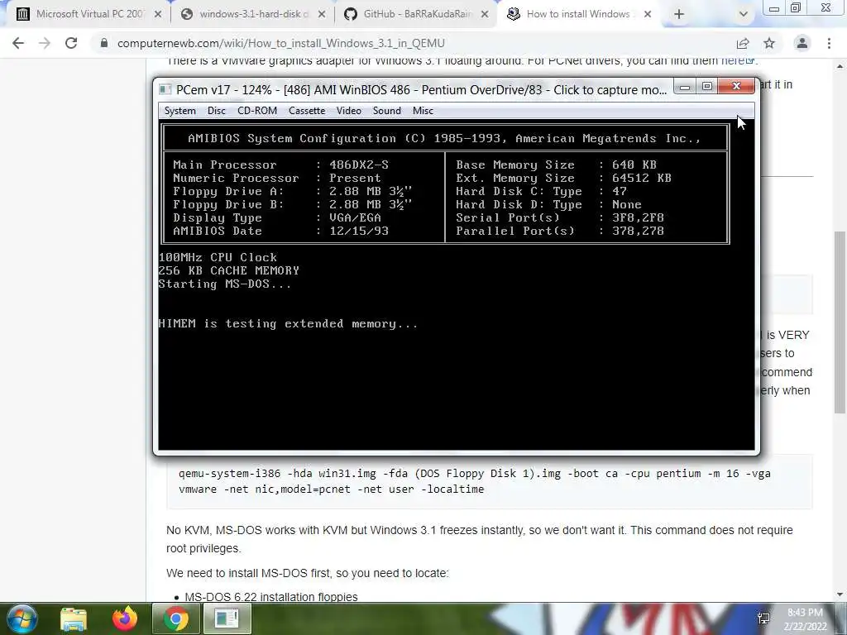This screenshot has height=635, width=847.
Task: Click 'MS-DOS 6.22 installation floppies' list item
Action: (271, 597)
